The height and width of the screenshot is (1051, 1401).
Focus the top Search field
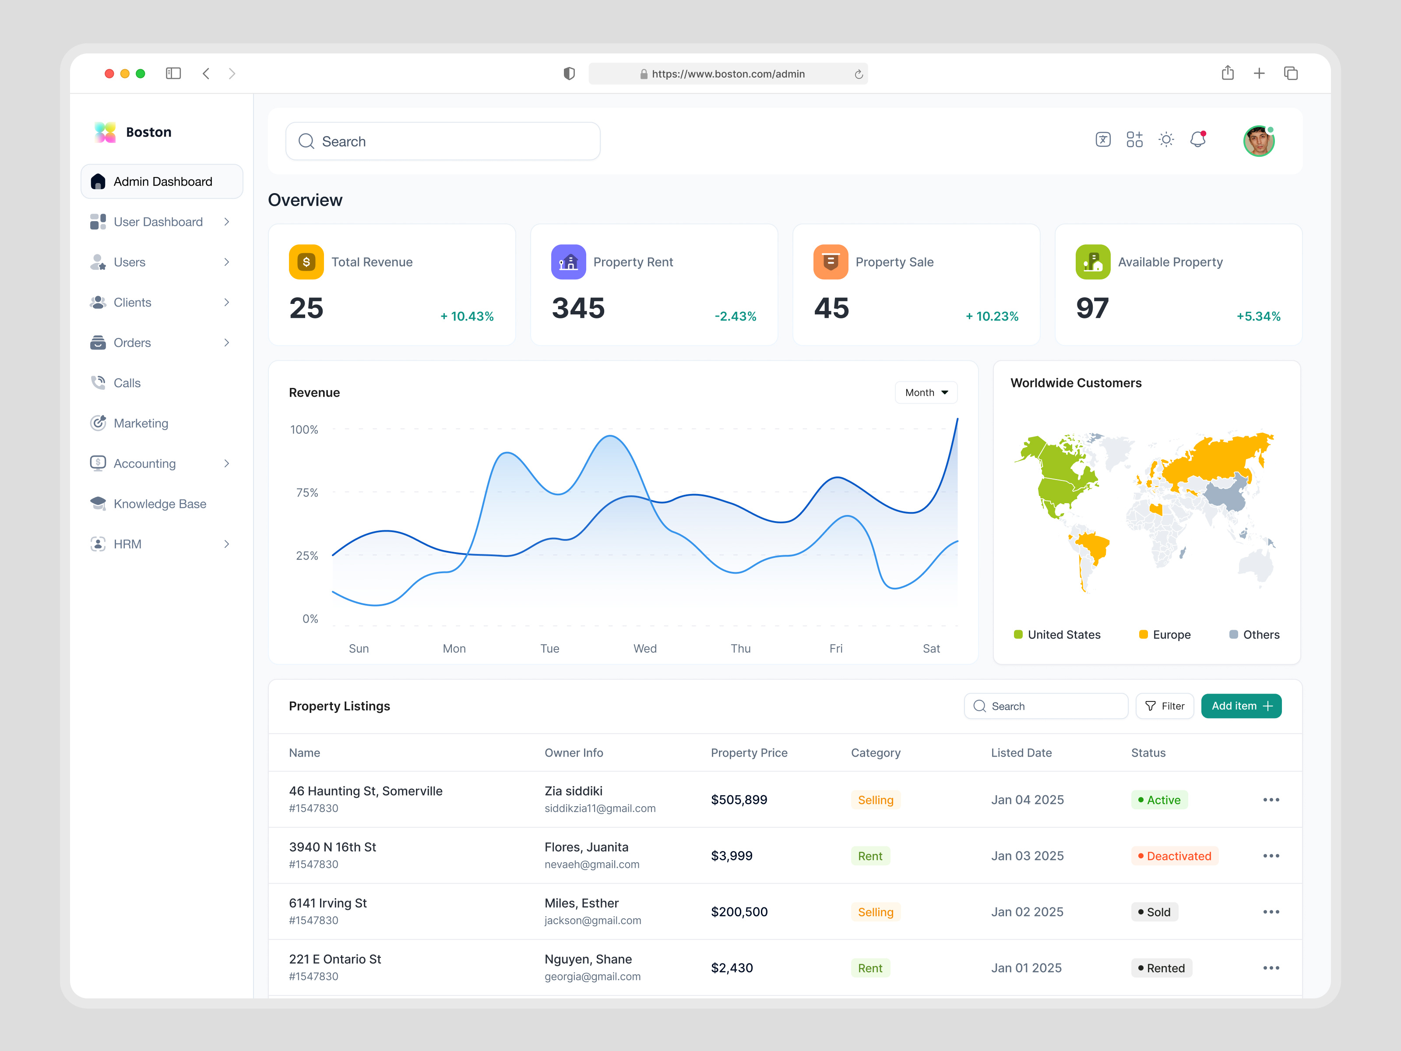[x=443, y=141]
